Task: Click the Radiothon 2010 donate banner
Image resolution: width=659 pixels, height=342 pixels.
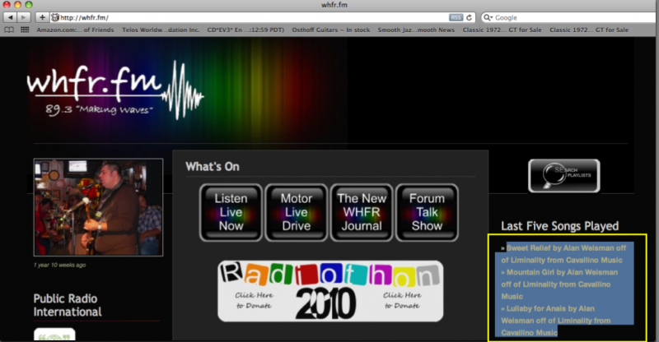Action: click(x=330, y=291)
